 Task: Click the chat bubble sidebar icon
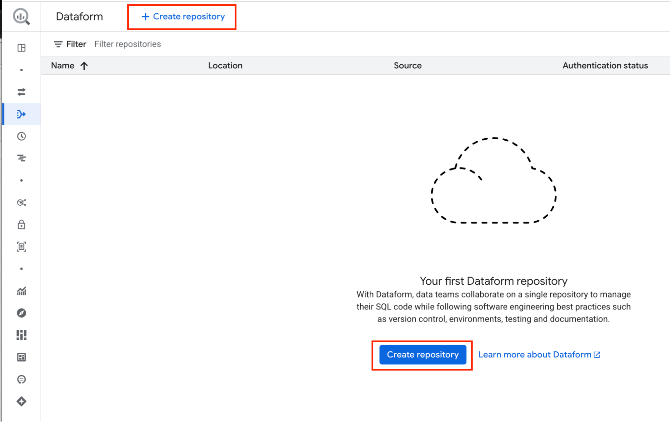(x=21, y=379)
